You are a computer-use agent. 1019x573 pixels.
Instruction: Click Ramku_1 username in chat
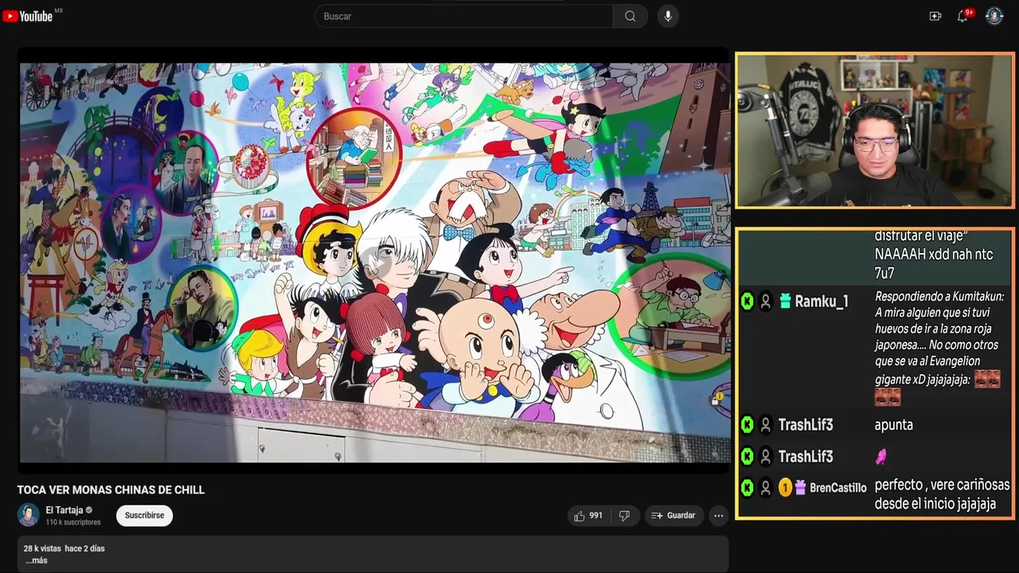tap(822, 302)
